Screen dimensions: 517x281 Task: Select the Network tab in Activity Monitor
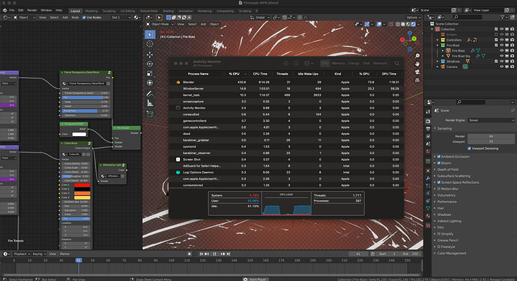(380, 64)
